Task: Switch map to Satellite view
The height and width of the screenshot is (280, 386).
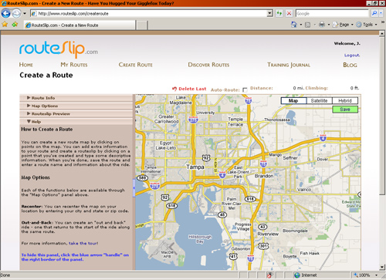Action: tap(319, 100)
